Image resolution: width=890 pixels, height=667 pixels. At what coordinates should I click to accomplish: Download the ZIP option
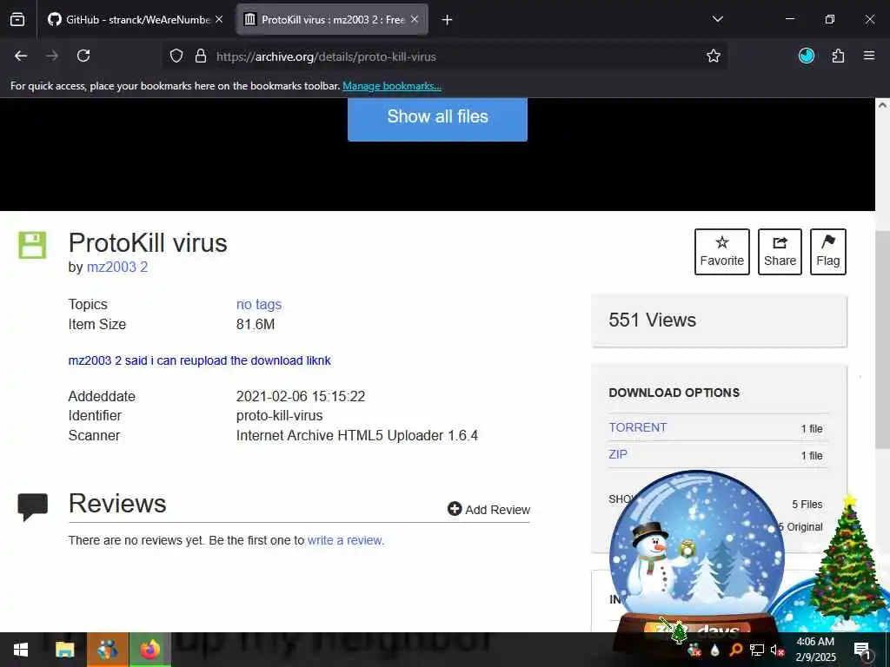(618, 454)
